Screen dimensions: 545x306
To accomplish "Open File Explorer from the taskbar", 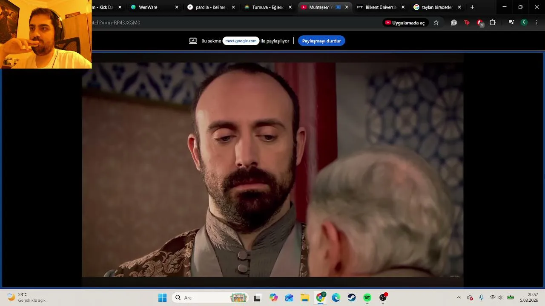I will click(x=305, y=298).
